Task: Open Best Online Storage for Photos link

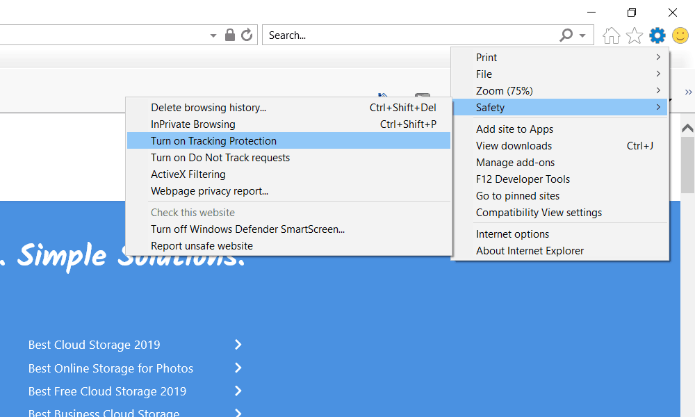Action: tap(111, 368)
